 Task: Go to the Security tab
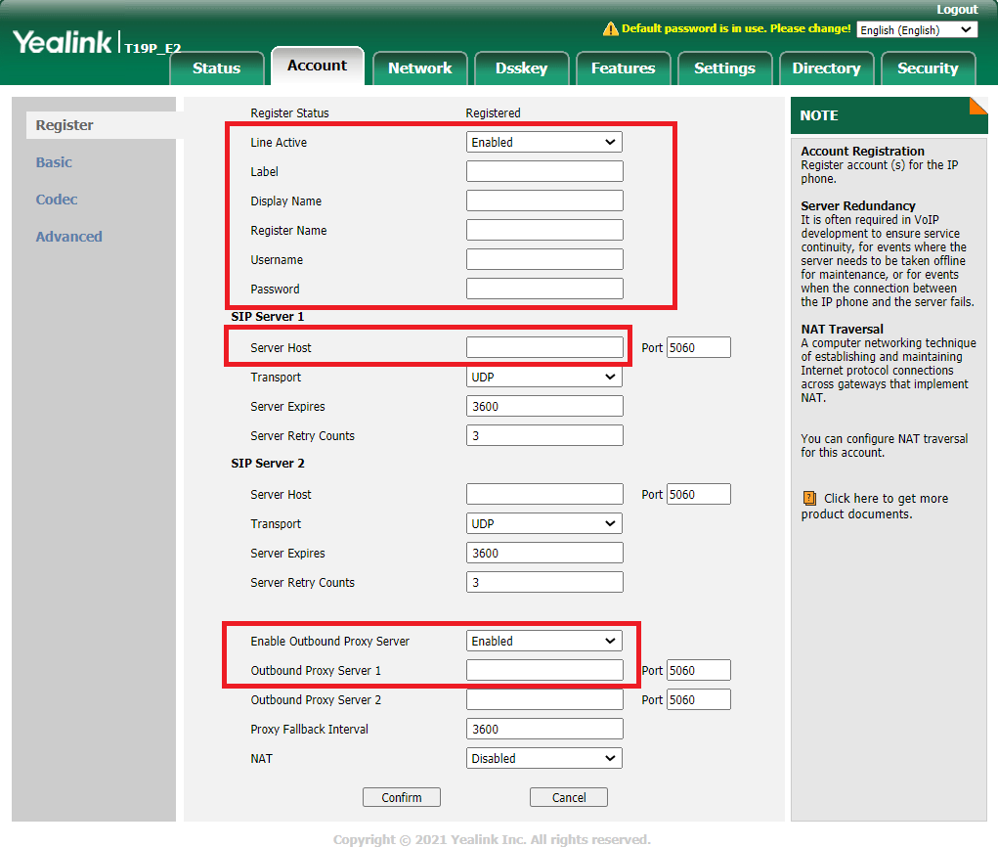927,68
